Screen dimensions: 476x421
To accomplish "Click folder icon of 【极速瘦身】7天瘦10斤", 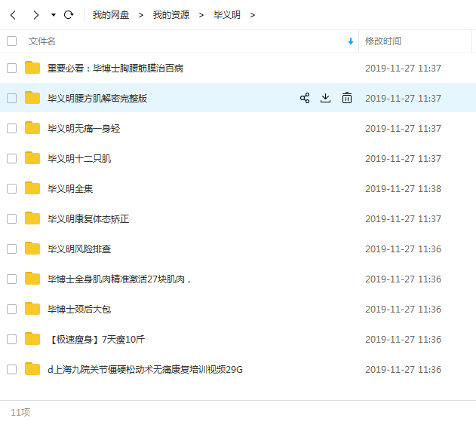I will coord(32,339).
